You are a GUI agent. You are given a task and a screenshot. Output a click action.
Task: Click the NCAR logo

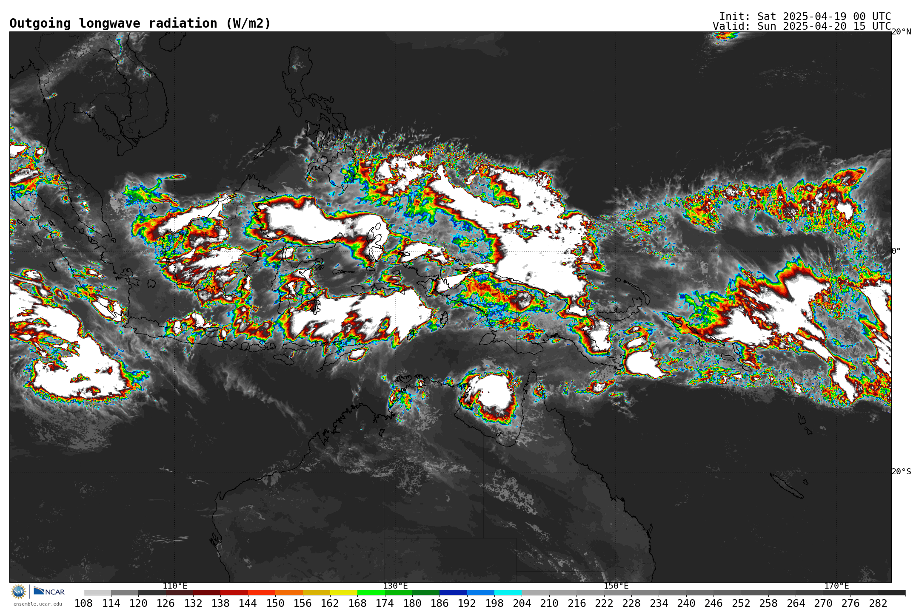tap(49, 591)
